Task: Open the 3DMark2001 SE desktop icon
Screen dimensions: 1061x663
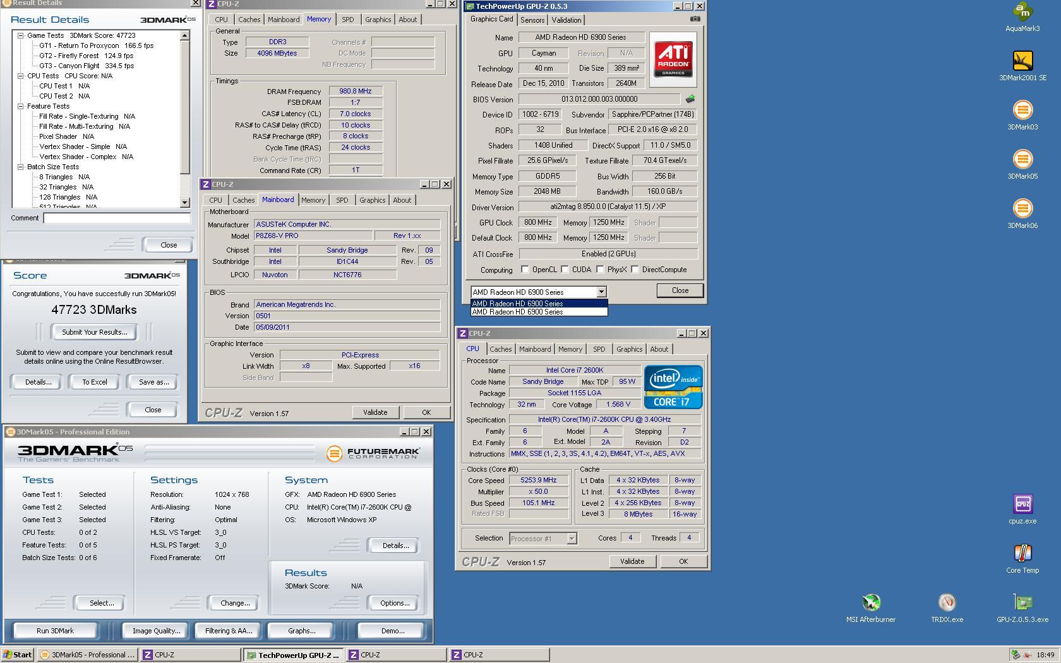Action: tap(1022, 66)
